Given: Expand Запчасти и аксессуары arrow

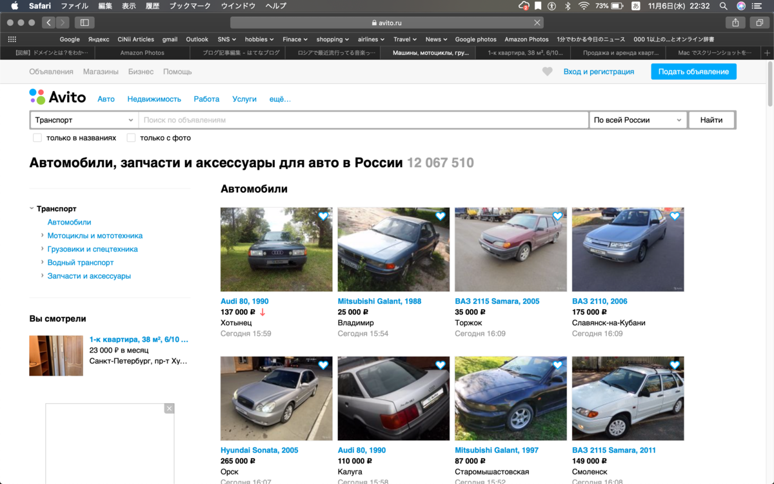Looking at the screenshot, I should (x=43, y=276).
